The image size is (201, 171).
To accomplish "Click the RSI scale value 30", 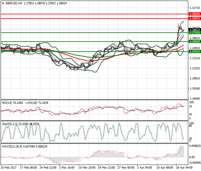I will pyautogui.click(x=190, y=115).
